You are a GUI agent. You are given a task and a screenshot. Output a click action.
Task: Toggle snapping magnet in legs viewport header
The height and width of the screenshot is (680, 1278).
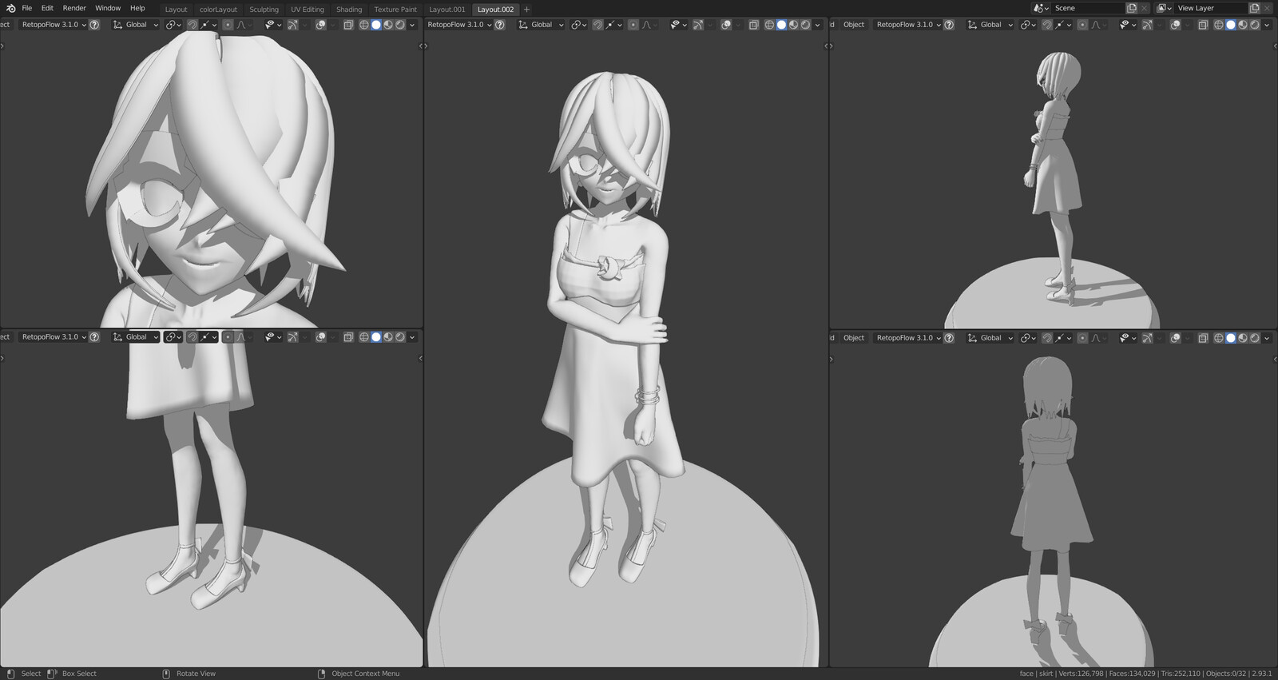192,337
